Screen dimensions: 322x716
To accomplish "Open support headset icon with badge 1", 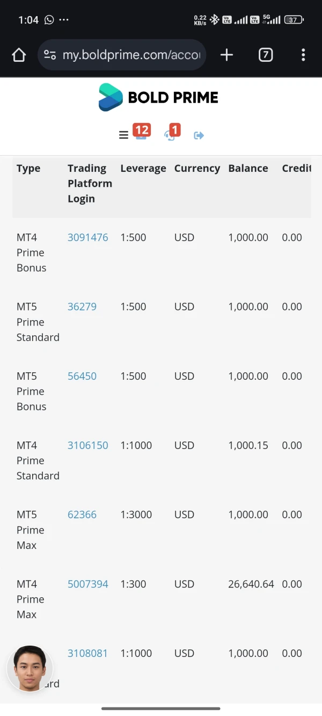I will (171, 134).
